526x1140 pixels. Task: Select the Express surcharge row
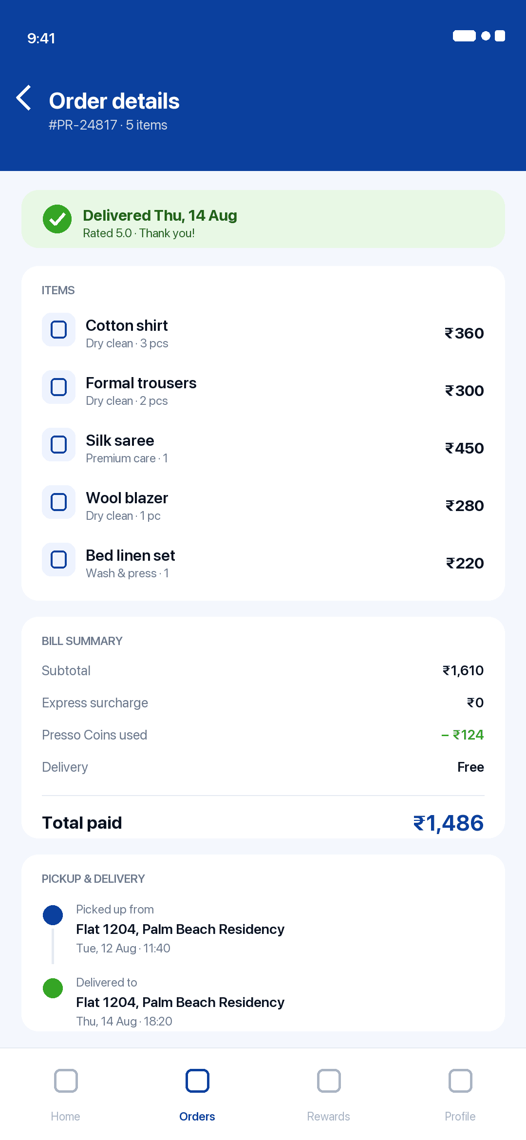263,703
